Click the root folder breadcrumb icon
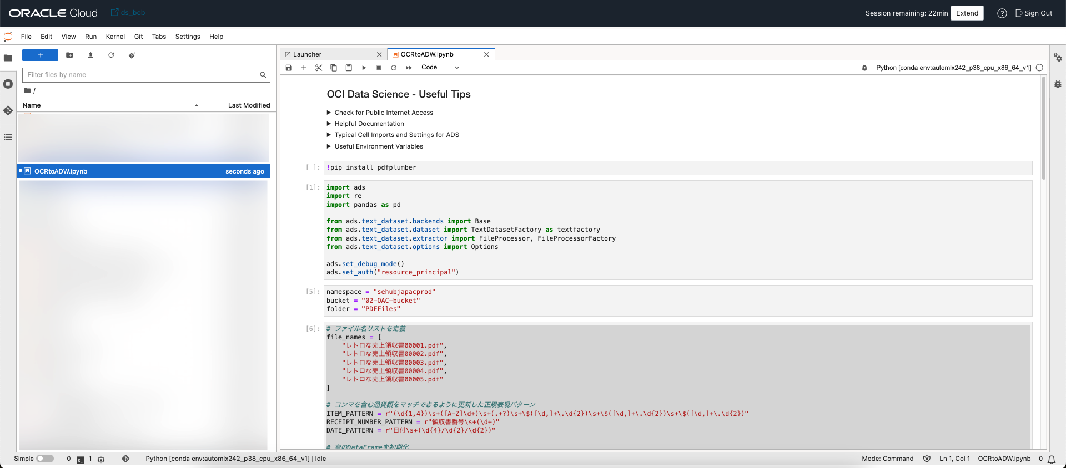1066x468 pixels. coord(27,90)
